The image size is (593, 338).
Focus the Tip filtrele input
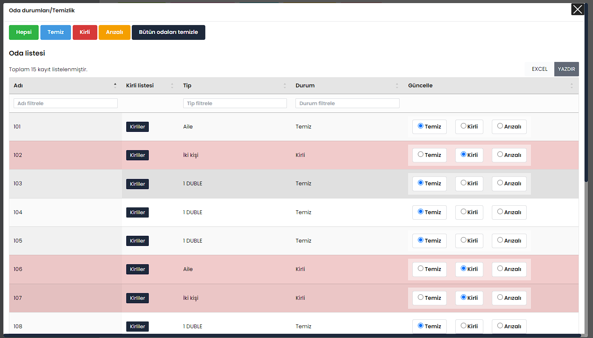(235, 103)
